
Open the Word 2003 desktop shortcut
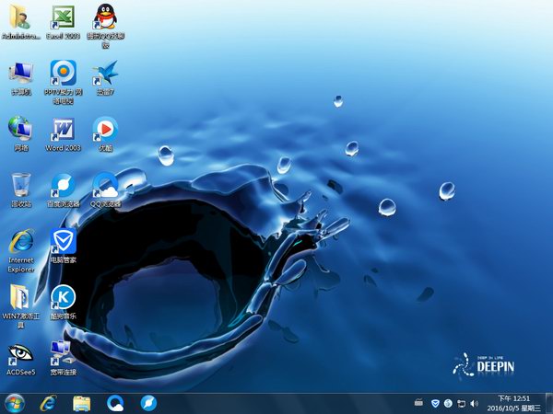click(x=63, y=128)
